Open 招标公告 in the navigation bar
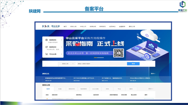 click(x=73, y=27)
